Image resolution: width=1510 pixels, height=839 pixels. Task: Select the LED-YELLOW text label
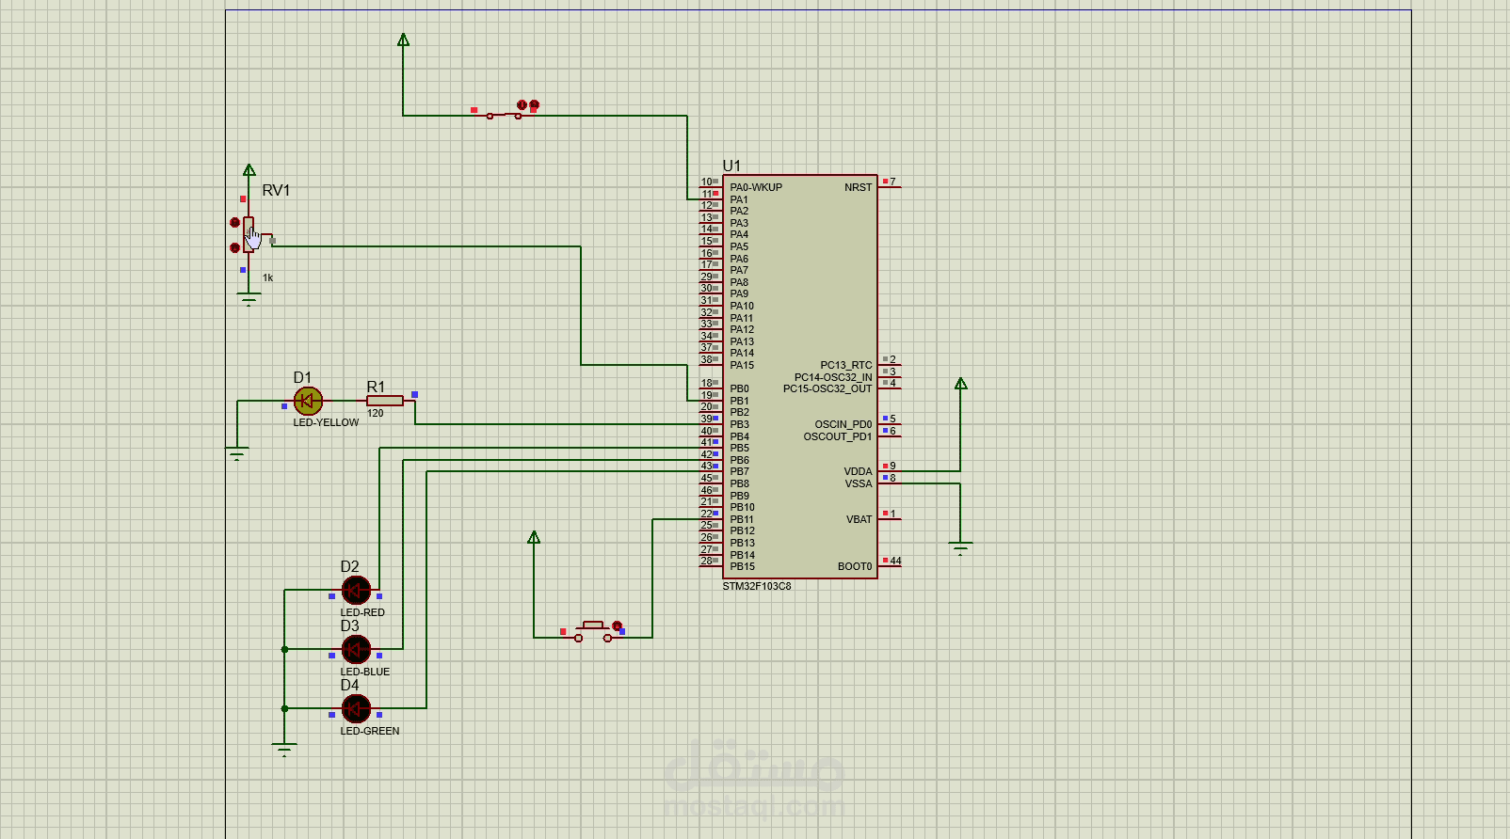[326, 423]
